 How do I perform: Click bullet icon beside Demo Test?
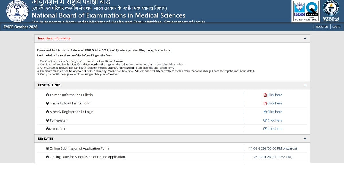click(x=48, y=129)
